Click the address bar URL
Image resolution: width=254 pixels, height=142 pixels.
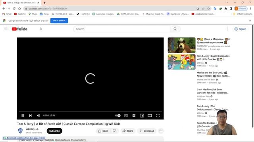point(48,9)
